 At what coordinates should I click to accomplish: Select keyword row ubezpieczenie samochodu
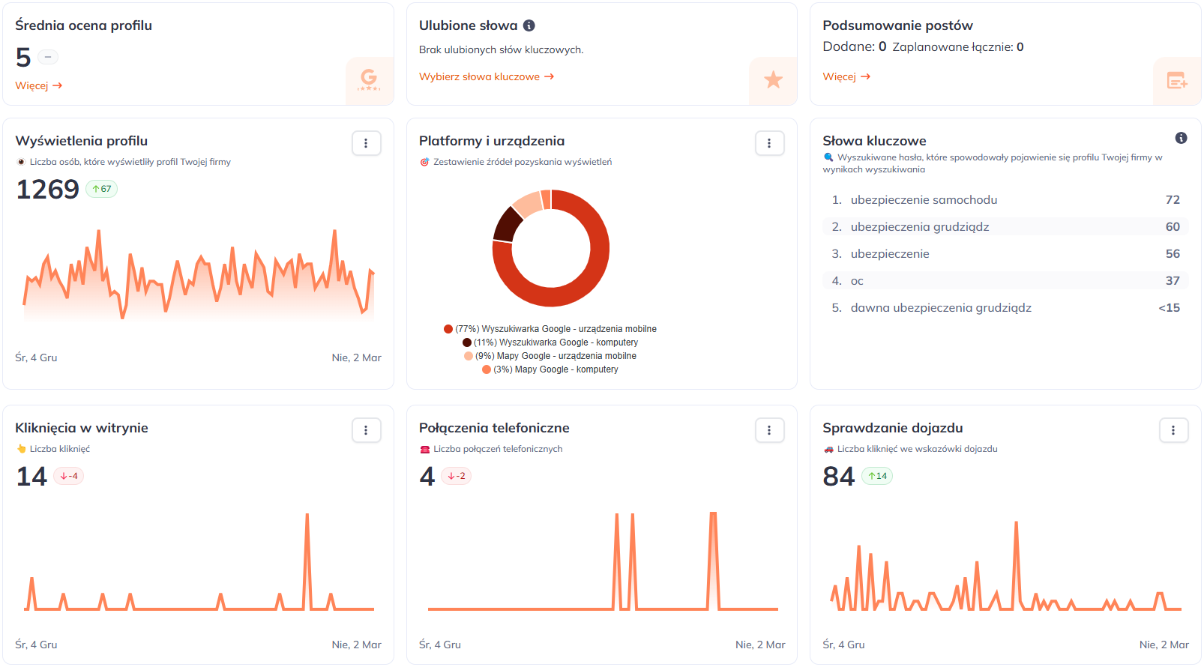(1005, 200)
